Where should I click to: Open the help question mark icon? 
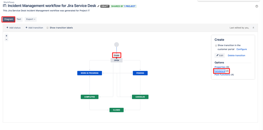click(x=257, y=6)
